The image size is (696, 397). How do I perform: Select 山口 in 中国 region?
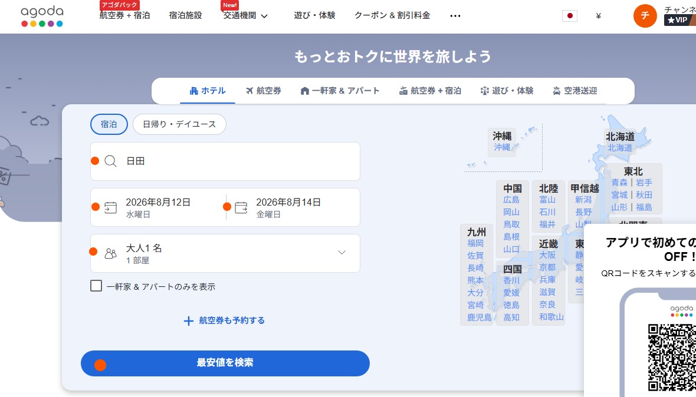point(511,250)
